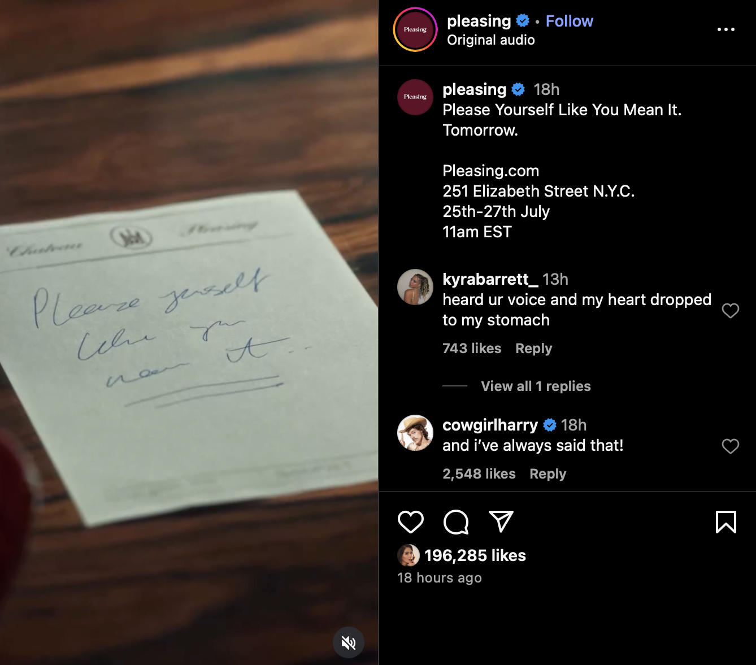This screenshot has width=756, height=665.
Task: Unmute the video with the speaker icon
Action: click(349, 642)
